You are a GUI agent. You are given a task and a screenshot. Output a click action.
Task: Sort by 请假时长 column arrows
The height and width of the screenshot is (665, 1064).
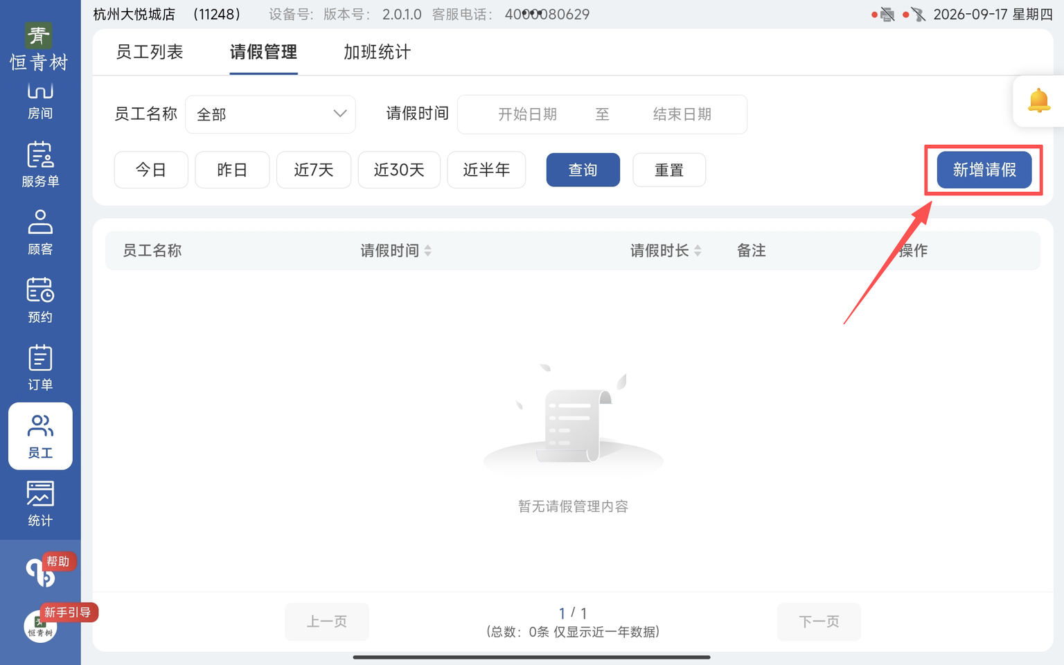(x=698, y=251)
